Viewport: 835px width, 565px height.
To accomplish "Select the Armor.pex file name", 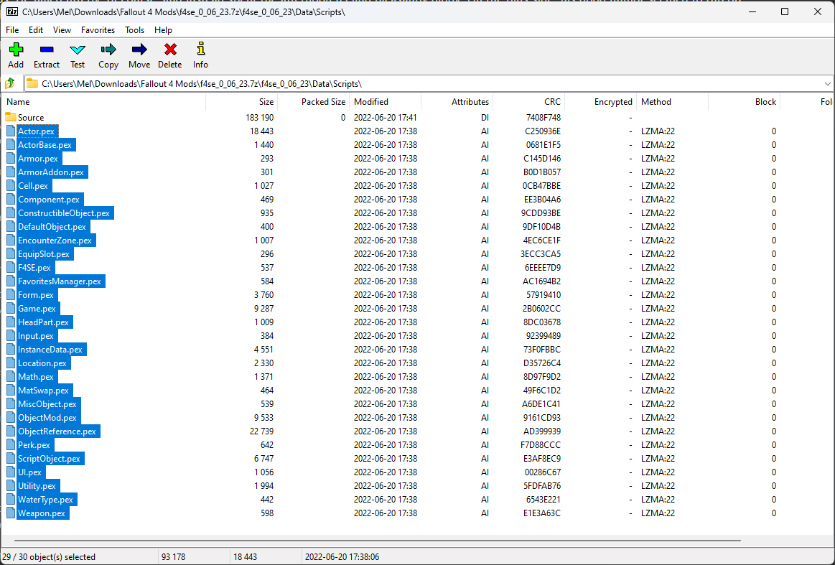I will [x=38, y=158].
